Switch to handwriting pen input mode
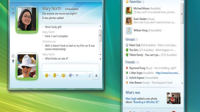200x112 pixels. [90, 75]
